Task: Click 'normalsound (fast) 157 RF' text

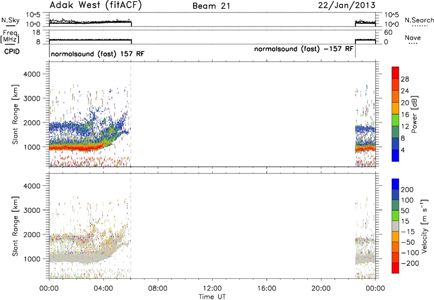Action: [98, 54]
